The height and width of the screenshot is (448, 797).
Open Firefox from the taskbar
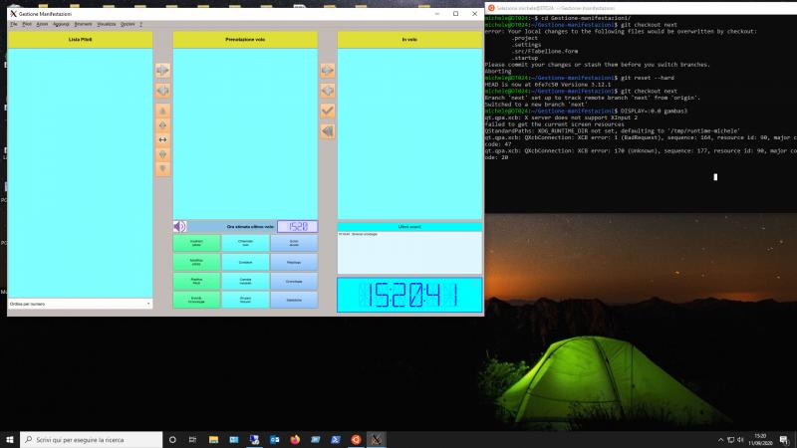pyautogui.click(x=295, y=439)
